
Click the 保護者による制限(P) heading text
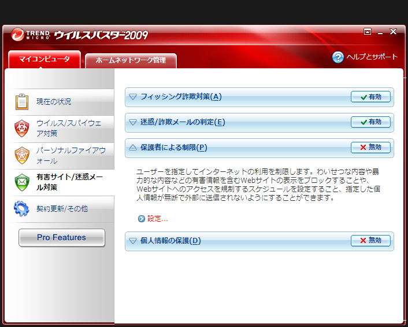(x=174, y=148)
